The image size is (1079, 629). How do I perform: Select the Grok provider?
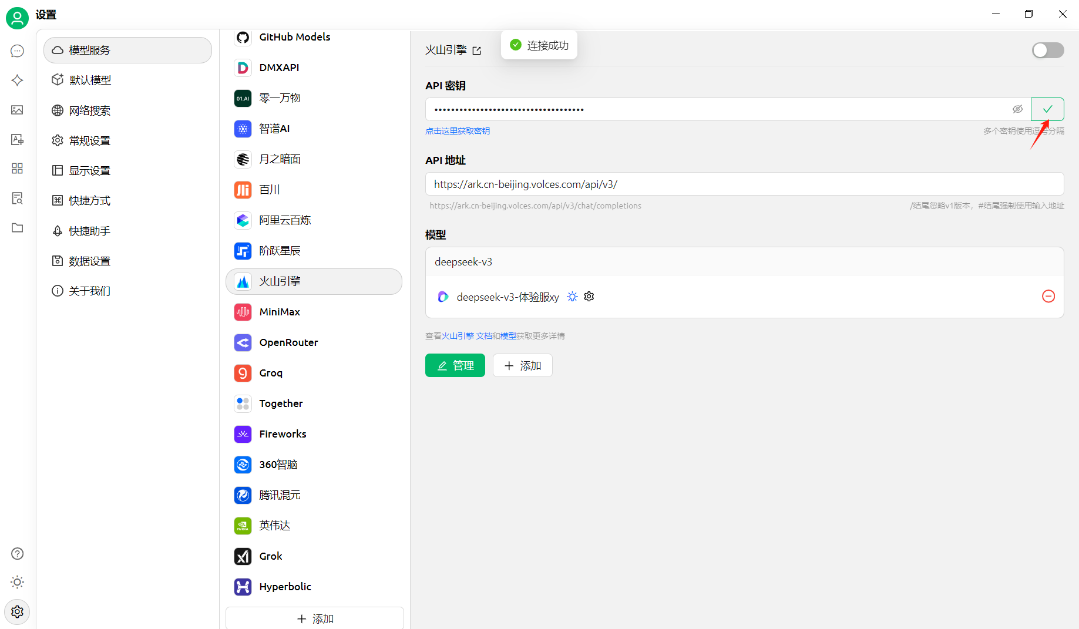coord(314,556)
